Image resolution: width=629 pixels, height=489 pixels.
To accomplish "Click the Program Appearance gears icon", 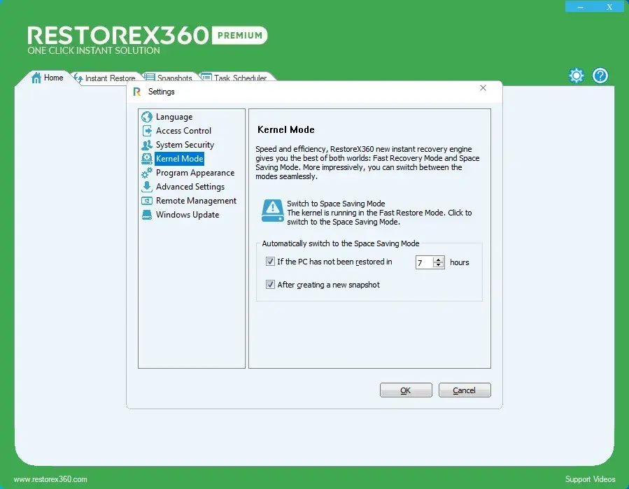I will pos(147,173).
